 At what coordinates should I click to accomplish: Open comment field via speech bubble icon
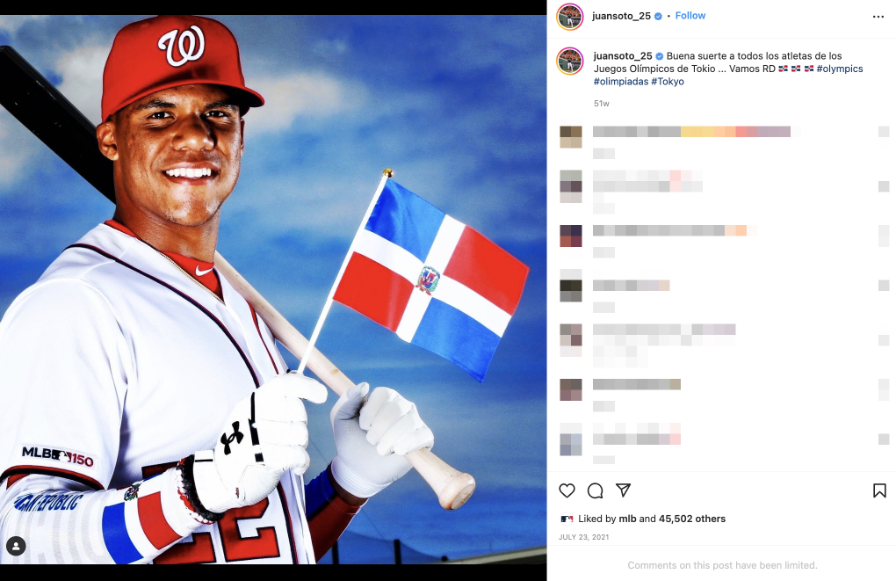point(595,490)
